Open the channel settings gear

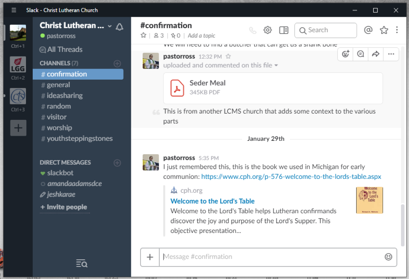267,30
